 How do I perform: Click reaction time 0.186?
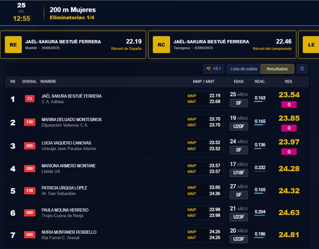tap(260, 234)
